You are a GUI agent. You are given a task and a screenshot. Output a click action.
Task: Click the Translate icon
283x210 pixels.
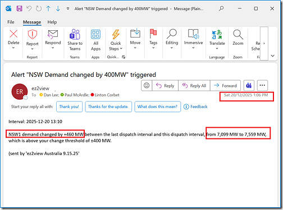217,34
